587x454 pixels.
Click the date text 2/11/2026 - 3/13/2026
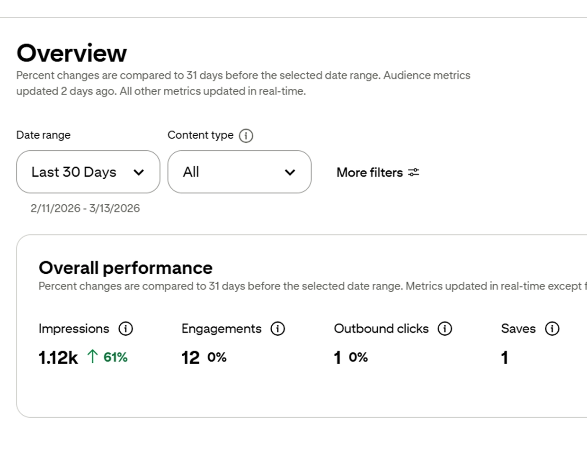click(85, 209)
